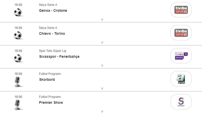The height and width of the screenshot is (114, 202).
Task: Click the Premier Show program title
Action: coord(51,103)
